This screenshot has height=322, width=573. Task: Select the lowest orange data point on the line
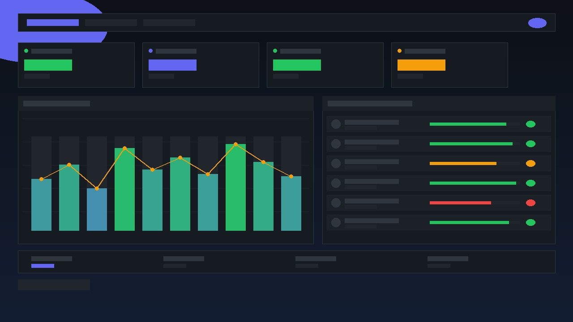tap(97, 188)
